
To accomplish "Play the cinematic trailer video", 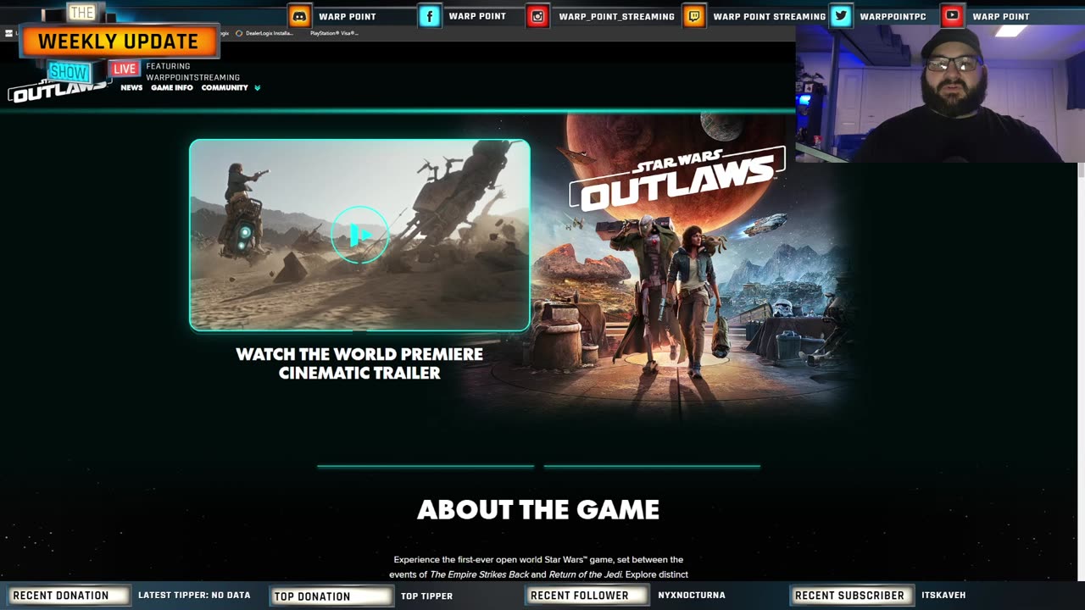I will pos(359,235).
